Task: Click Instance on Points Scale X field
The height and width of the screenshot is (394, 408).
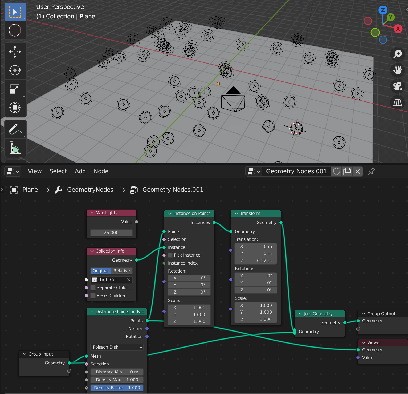Action: click(x=189, y=308)
